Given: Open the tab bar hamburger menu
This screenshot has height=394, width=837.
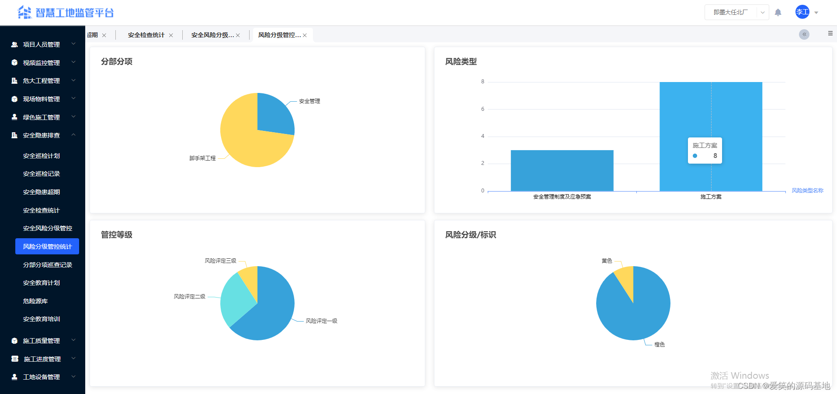Looking at the screenshot, I should click(830, 33).
